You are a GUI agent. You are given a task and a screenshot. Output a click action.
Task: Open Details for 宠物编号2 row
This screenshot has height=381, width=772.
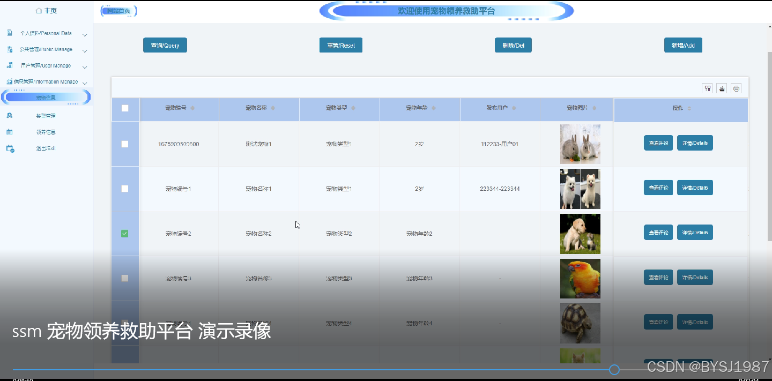695,233
